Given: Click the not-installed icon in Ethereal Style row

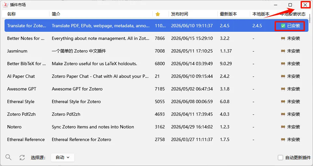Looking at the screenshot, I should pos(283,101).
